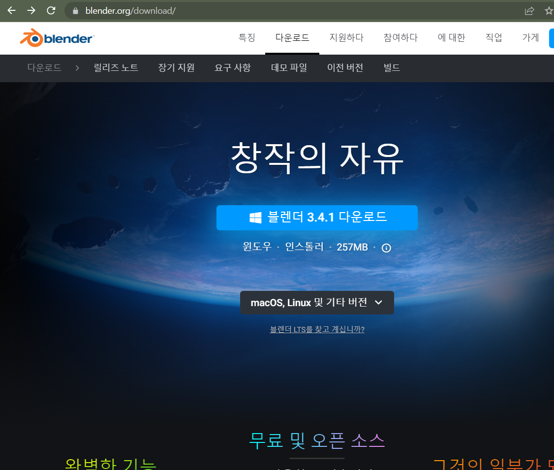
Task: Open 장기 지원 in the sub navigation
Action: point(176,67)
